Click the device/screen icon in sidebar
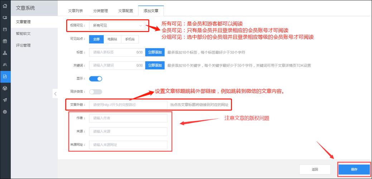This screenshot has width=372, height=179. [5, 18]
